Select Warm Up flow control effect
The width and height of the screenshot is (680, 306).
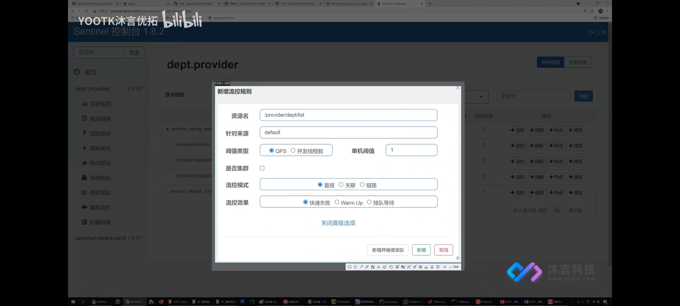tap(337, 202)
